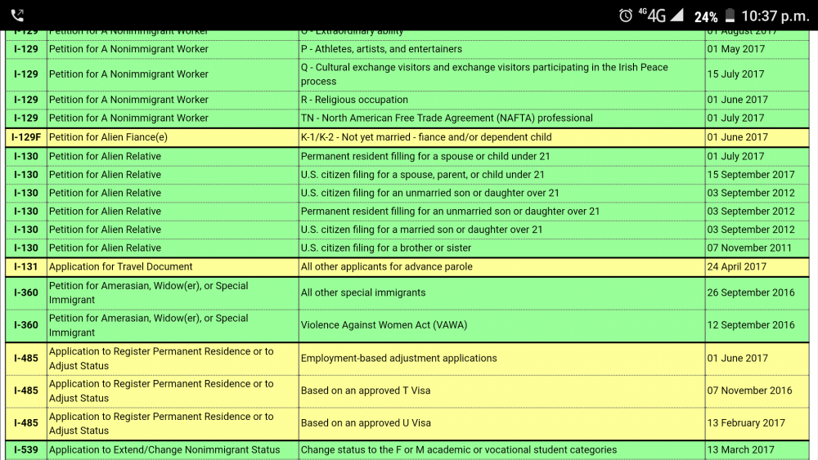The width and height of the screenshot is (818, 460).
Task: Tap the alarm clock icon in status bar
Action: [626, 16]
